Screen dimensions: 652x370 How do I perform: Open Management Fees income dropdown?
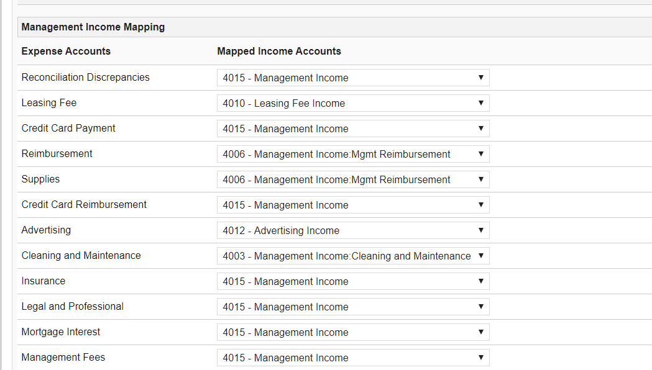353,358
